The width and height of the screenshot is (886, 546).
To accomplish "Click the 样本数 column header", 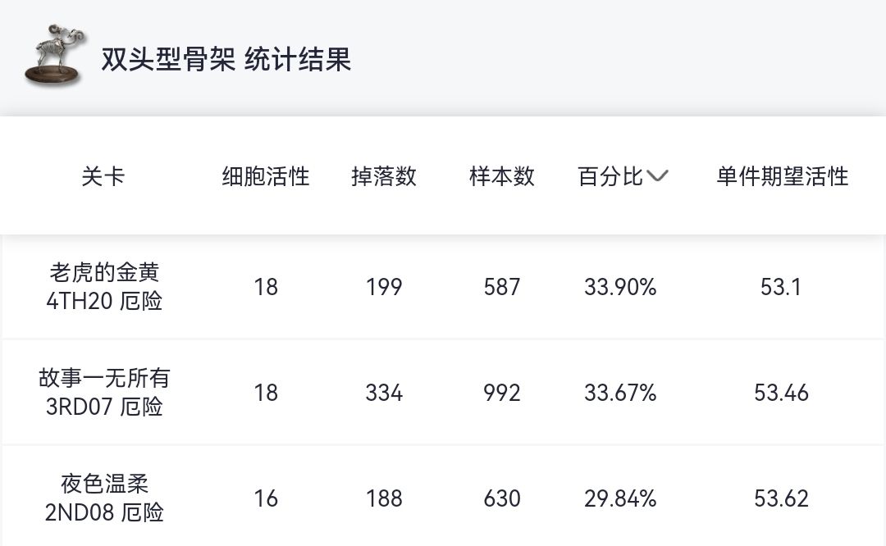I will click(502, 176).
